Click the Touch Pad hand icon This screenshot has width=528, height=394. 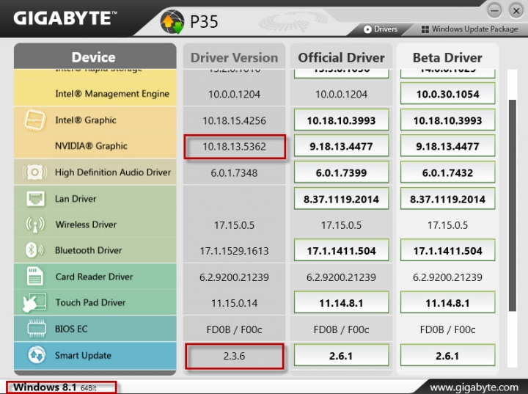click(34, 302)
